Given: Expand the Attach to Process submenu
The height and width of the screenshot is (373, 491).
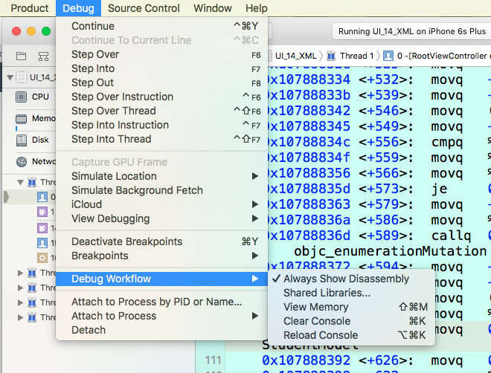Looking at the screenshot, I should [161, 316].
